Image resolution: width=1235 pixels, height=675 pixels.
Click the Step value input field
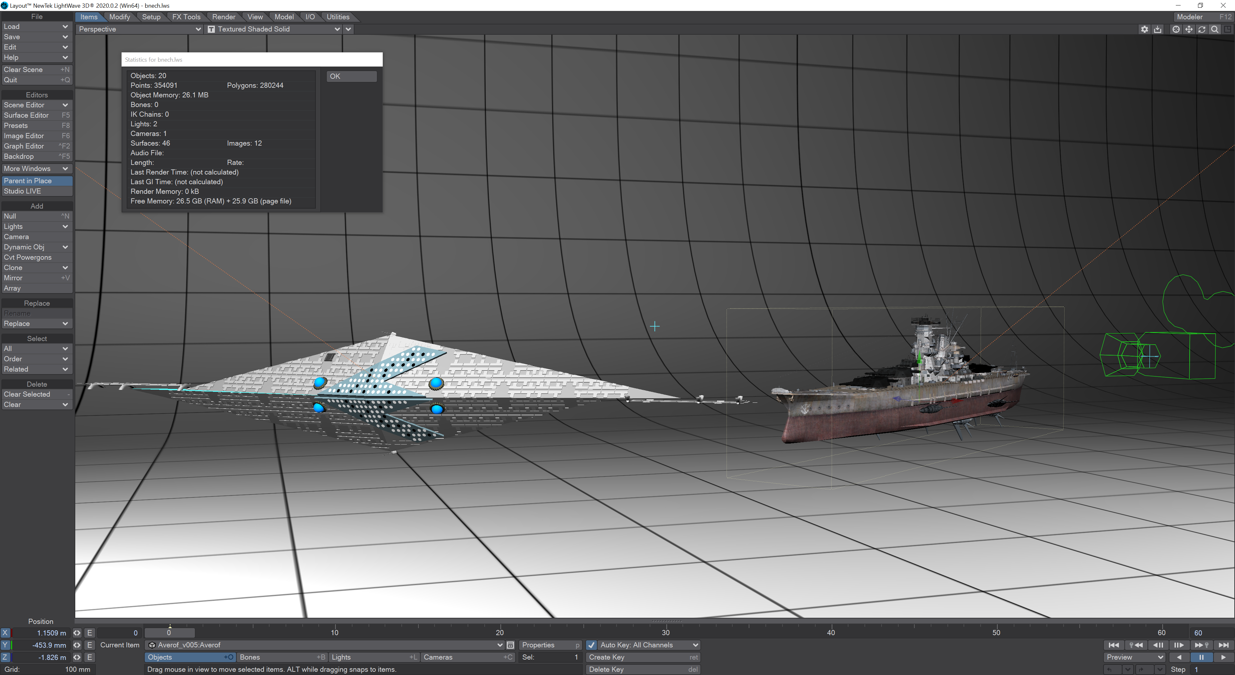(1211, 669)
